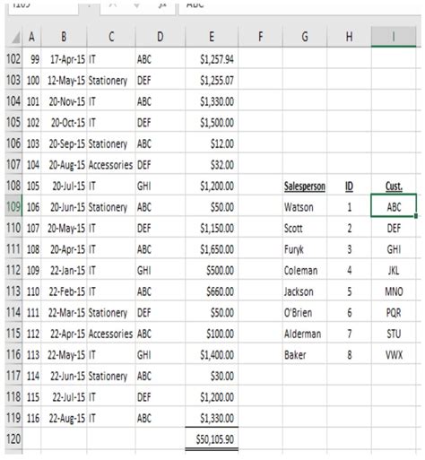Click the total $50,105.90 cell
425x460 pixels.
[x=212, y=439]
